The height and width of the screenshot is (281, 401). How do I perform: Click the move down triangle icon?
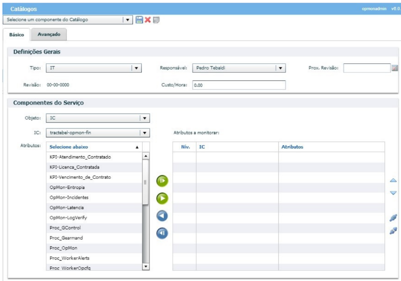[393, 193]
